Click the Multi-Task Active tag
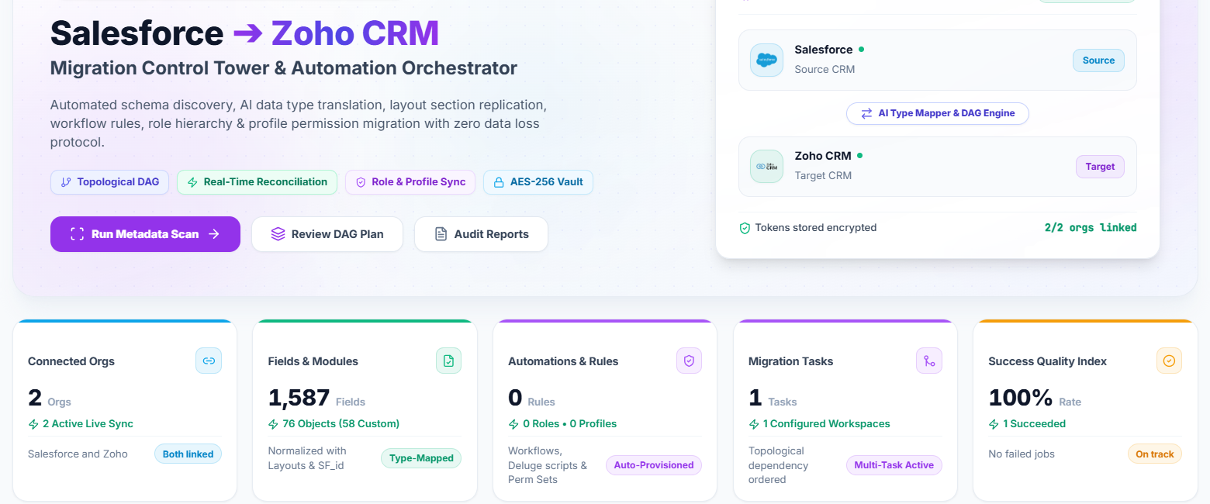 894,465
